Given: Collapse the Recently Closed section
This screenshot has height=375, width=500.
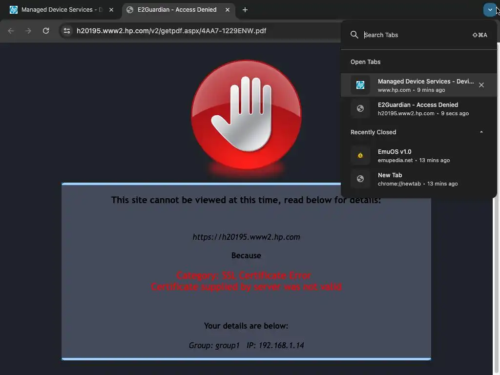Looking at the screenshot, I should 481,132.
